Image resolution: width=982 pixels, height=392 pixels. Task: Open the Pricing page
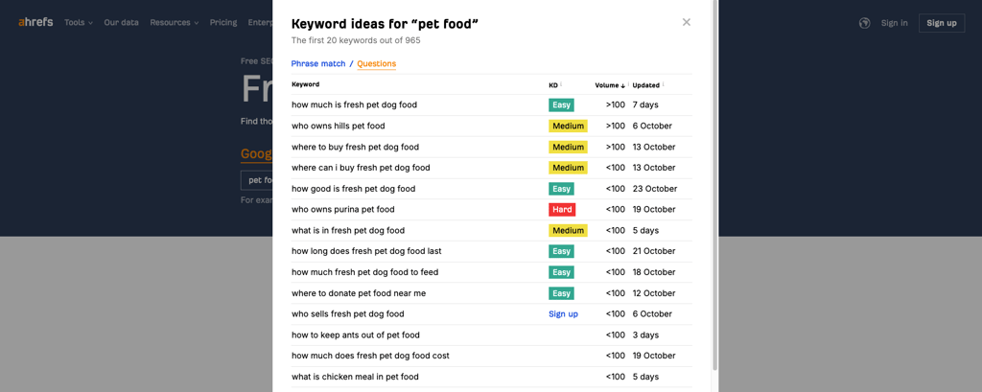coord(223,23)
